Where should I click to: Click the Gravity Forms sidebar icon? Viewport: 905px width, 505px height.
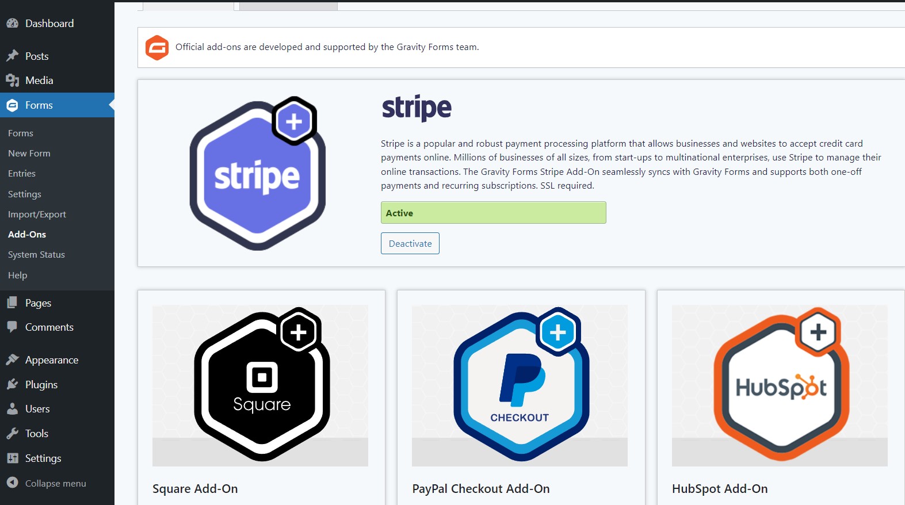tap(12, 105)
